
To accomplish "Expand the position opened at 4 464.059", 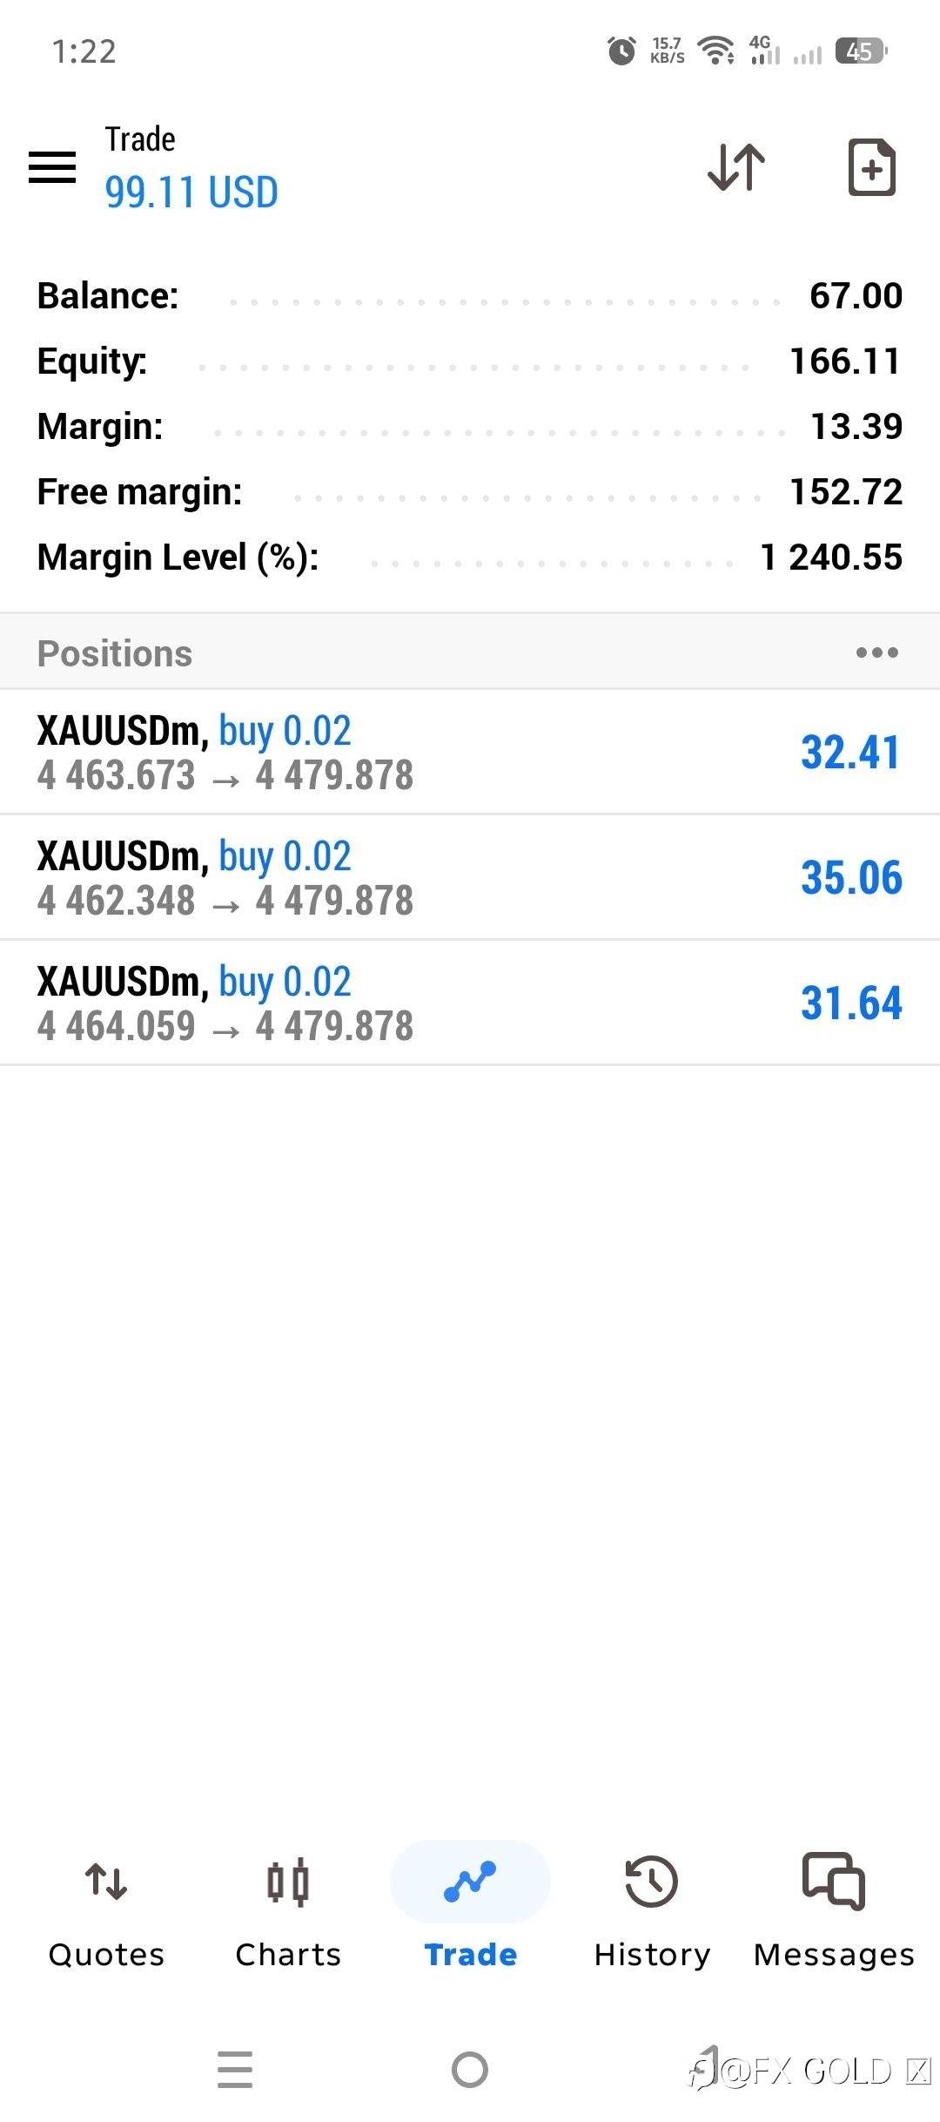I will [470, 1004].
